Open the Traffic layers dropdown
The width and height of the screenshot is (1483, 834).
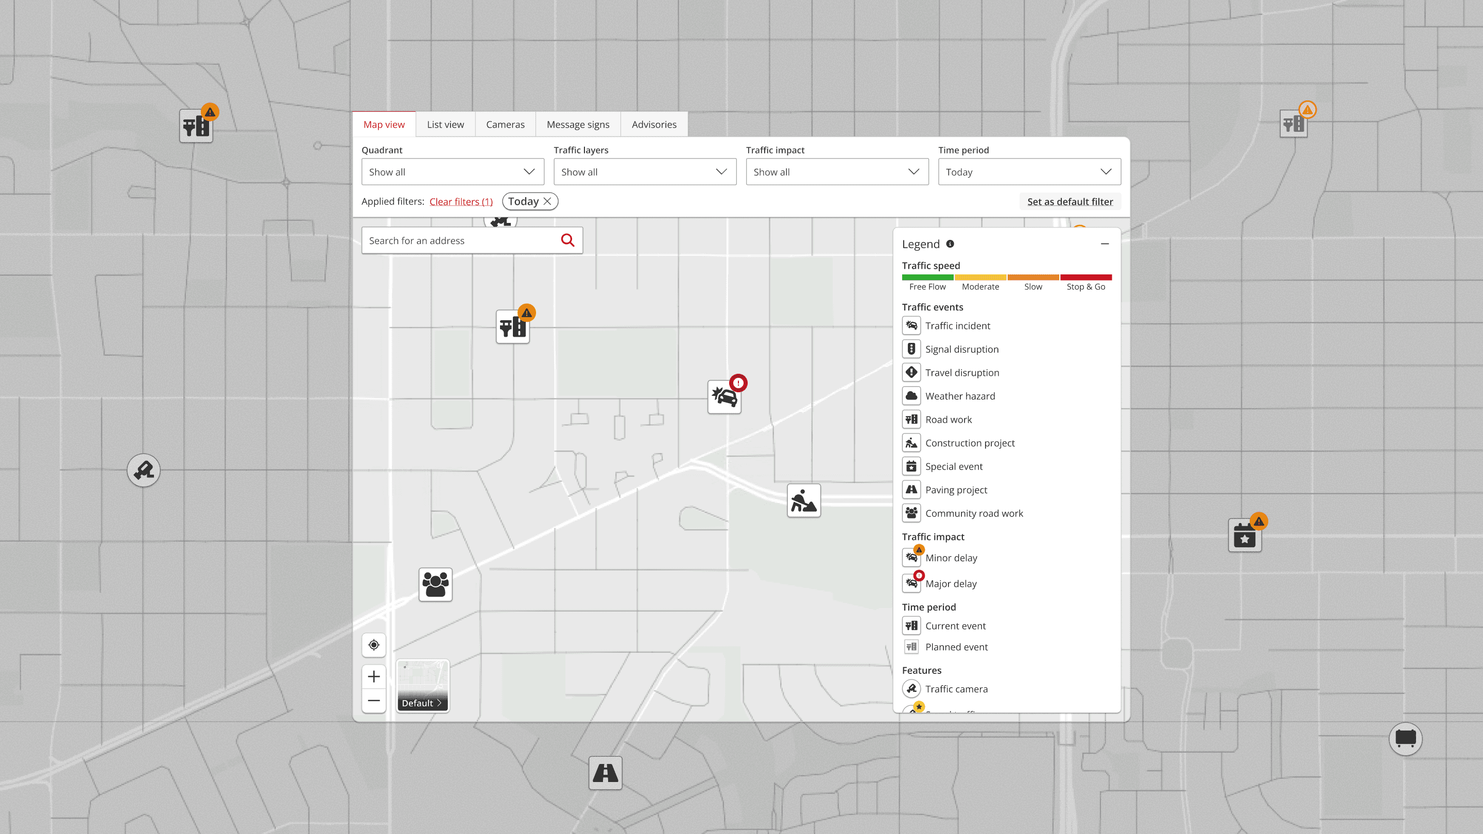pos(644,171)
